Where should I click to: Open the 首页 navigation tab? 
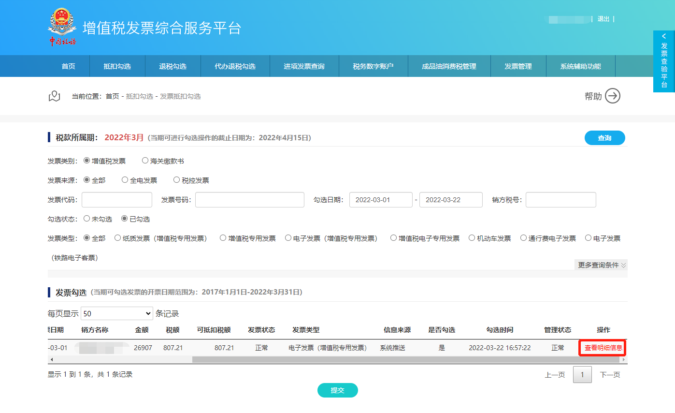(x=69, y=66)
